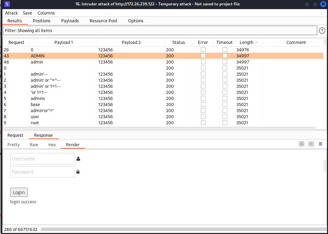Open the response viewer hamburger menu icon
The image size is (328, 234).
point(321,144)
